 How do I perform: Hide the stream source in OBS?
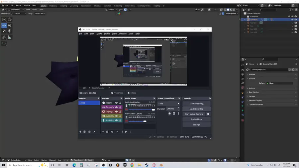click(116, 103)
